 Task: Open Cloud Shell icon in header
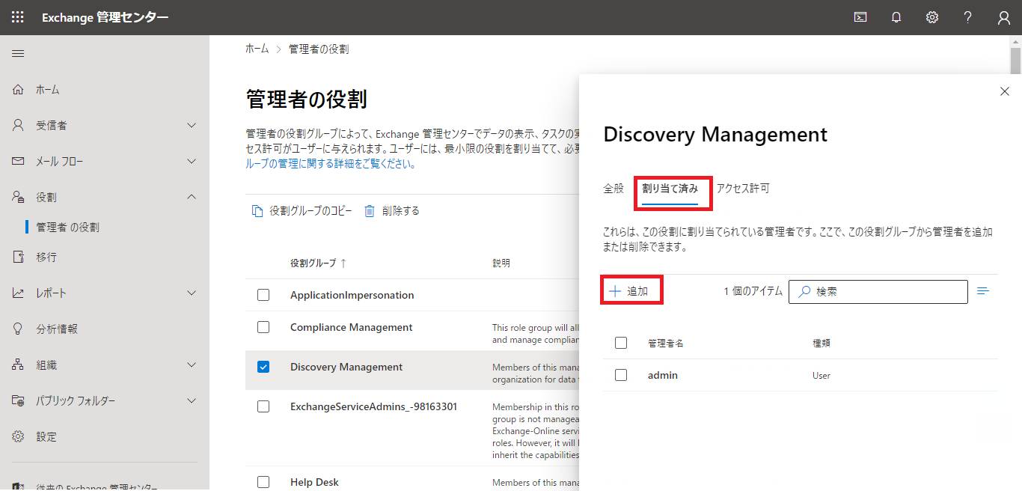pos(860,17)
